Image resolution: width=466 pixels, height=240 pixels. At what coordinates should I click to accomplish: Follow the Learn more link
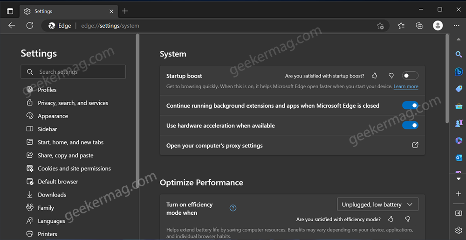pos(406,86)
